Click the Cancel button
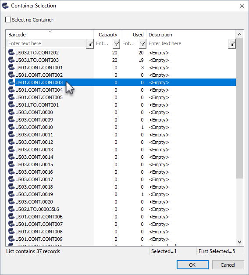 click(x=228, y=264)
